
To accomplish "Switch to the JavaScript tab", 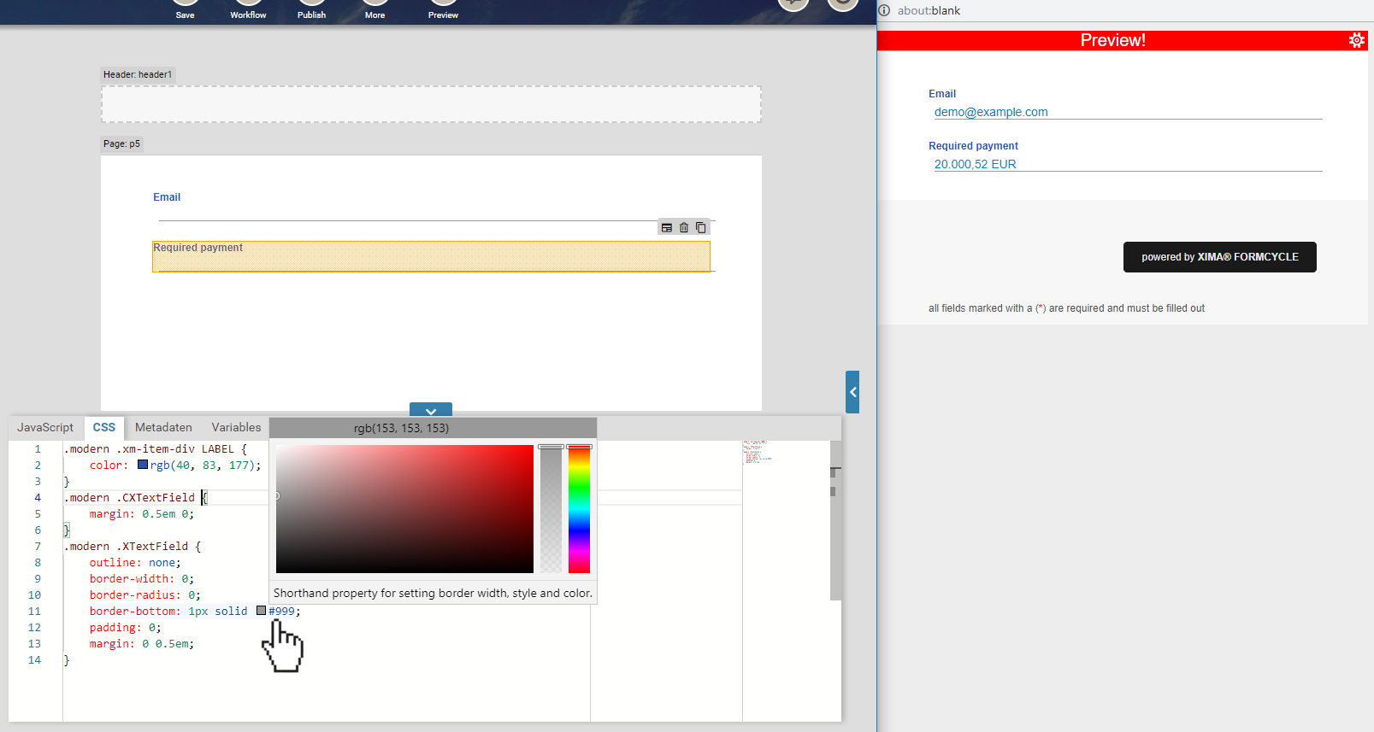I will (45, 428).
